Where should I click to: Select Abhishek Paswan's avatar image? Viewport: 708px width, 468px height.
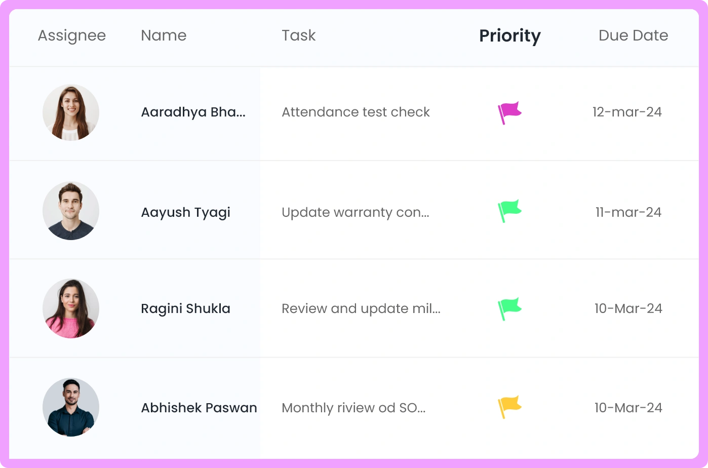pyautogui.click(x=71, y=407)
